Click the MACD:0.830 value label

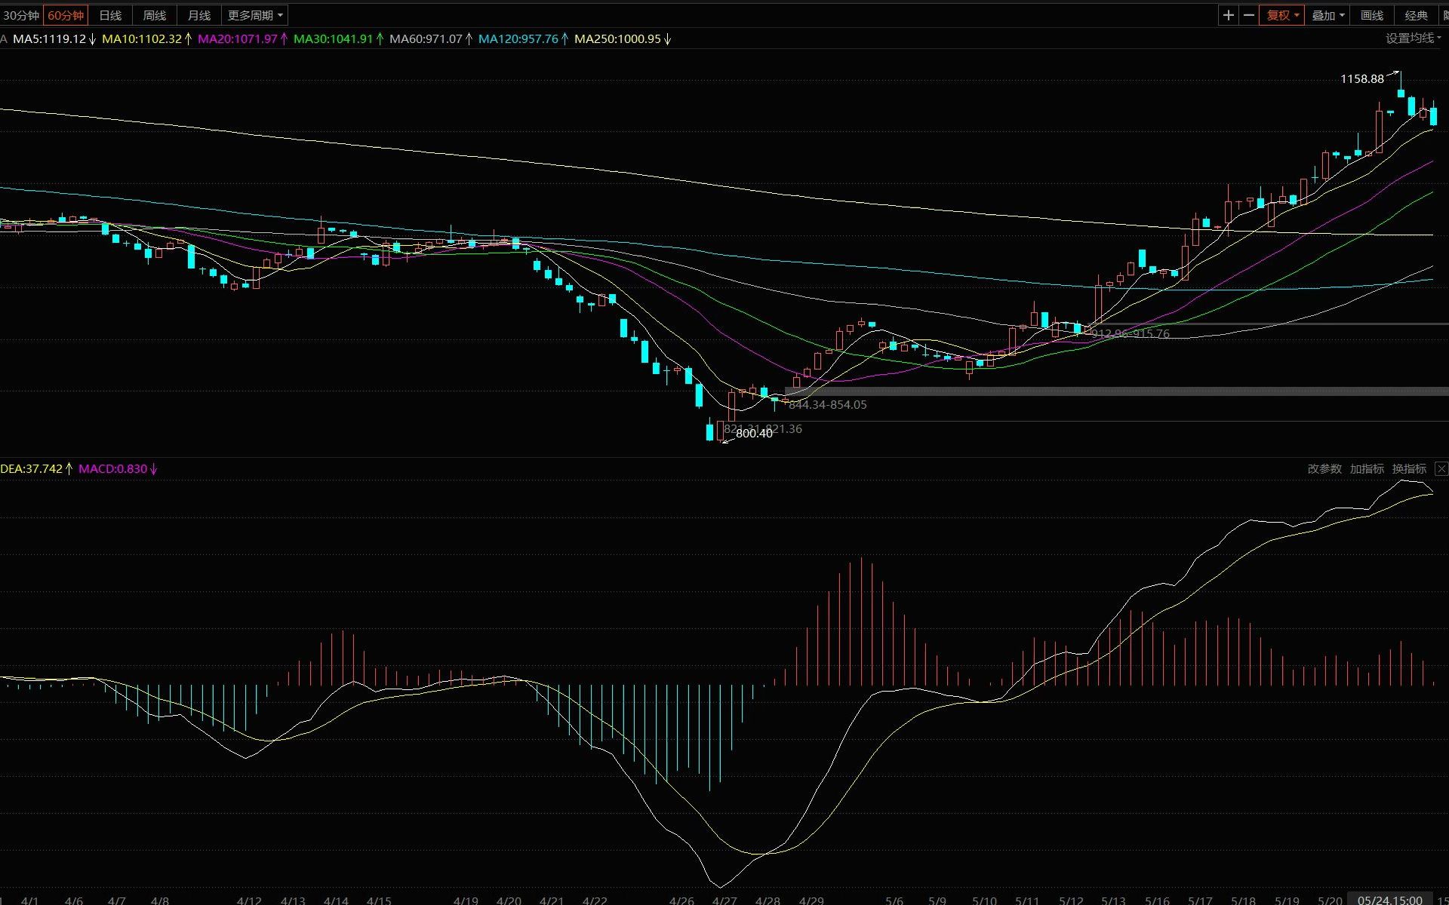click(x=118, y=469)
